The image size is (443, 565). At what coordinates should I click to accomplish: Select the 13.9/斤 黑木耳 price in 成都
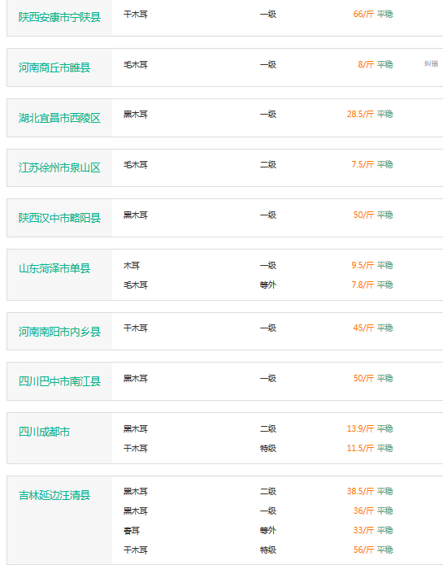[x=360, y=428]
